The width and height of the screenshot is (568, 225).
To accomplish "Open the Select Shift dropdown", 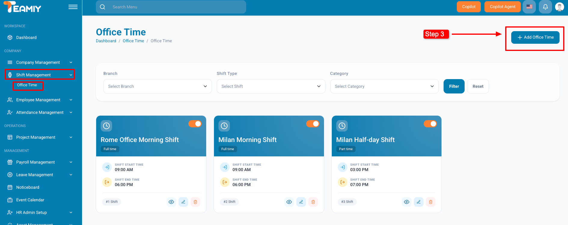I will coord(271,86).
